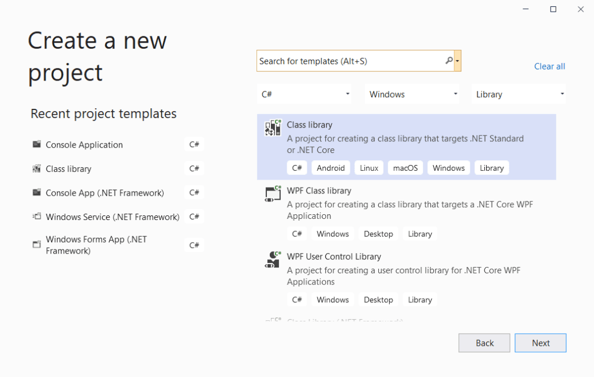
Task: Choose Windows Service (.NET Framework) recent template
Action: pyautogui.click(x=113, y=217)
